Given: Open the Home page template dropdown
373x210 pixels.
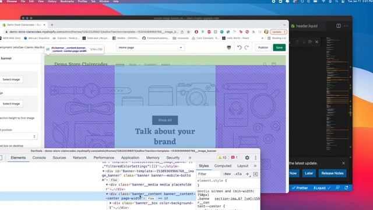Looking at the screenshot, I should (x=150, y=48).
